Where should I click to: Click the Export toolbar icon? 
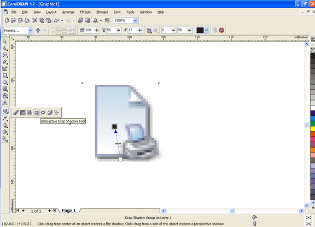(x=87, y=20)
